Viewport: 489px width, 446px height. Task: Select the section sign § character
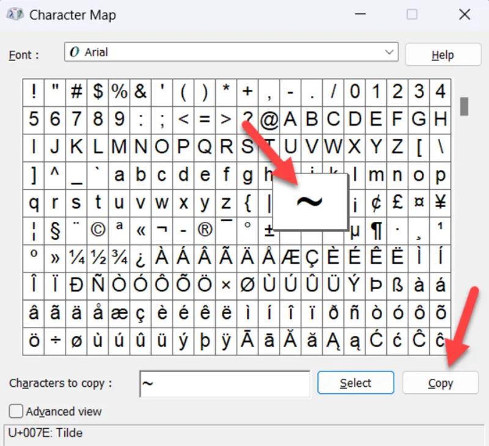click(x=55, y=231)
